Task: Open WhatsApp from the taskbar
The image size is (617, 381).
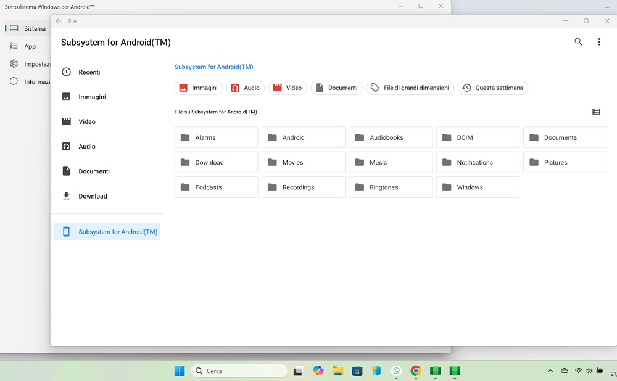Action: 396,371
